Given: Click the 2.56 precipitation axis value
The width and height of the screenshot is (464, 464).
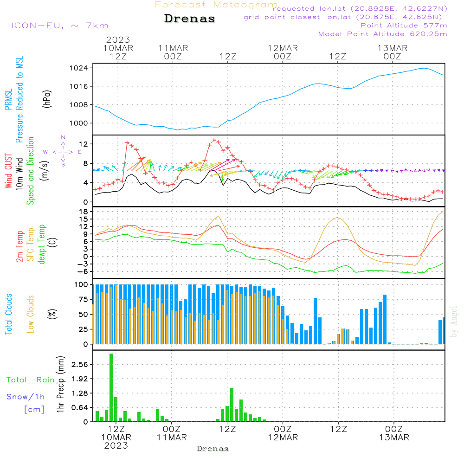Looking at the screenshot, I should (80, 365).
